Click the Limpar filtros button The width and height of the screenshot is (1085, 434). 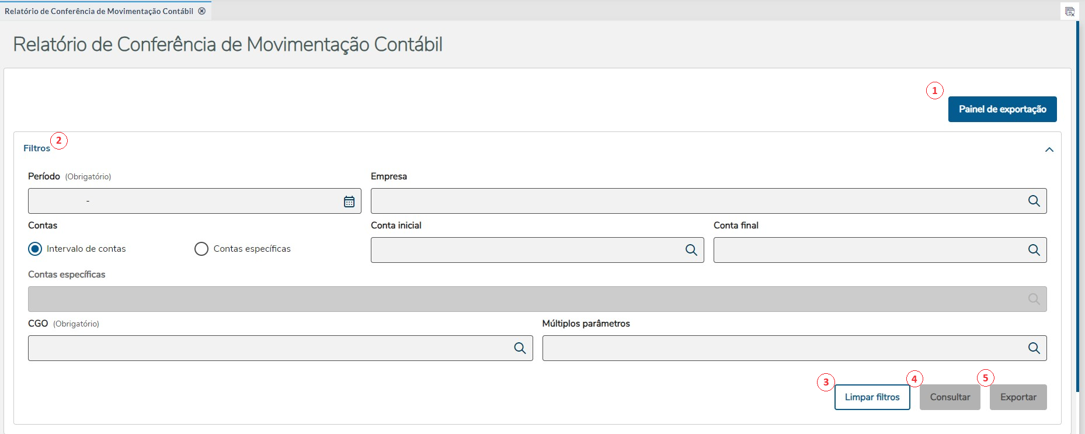tap(872, 397)
